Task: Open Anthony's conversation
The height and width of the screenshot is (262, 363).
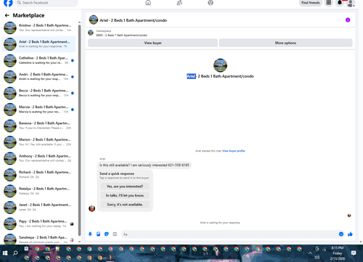Action: tap(38, 158)
